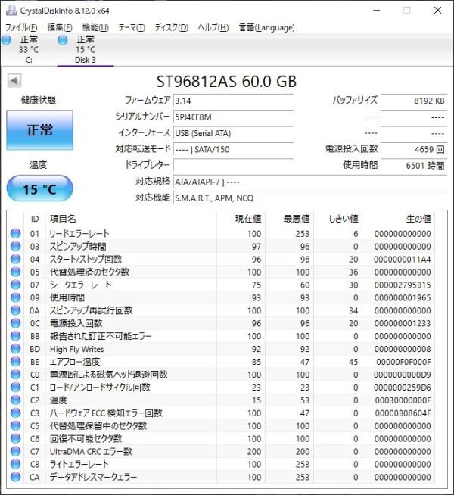Click the CrystalDiskInfo app icon in title bar
454x495 pixels.
click(11, 11)
